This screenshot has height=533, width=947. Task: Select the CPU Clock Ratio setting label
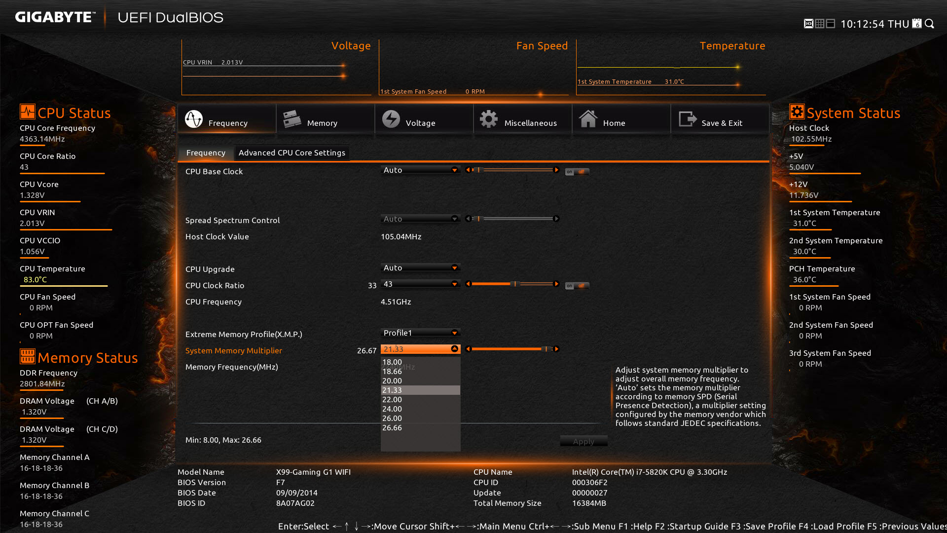point(215,285)
